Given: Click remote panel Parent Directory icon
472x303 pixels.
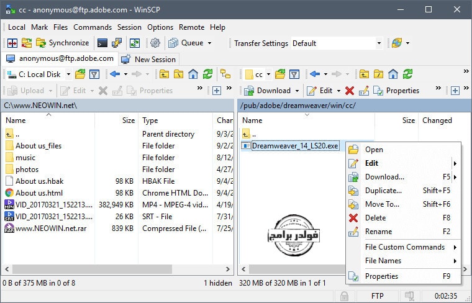Looking at the screenshot, I should point(364,74).
